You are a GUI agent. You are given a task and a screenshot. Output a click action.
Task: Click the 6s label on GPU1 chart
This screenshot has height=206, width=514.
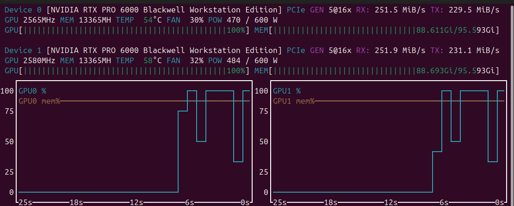tap(444, 202)
